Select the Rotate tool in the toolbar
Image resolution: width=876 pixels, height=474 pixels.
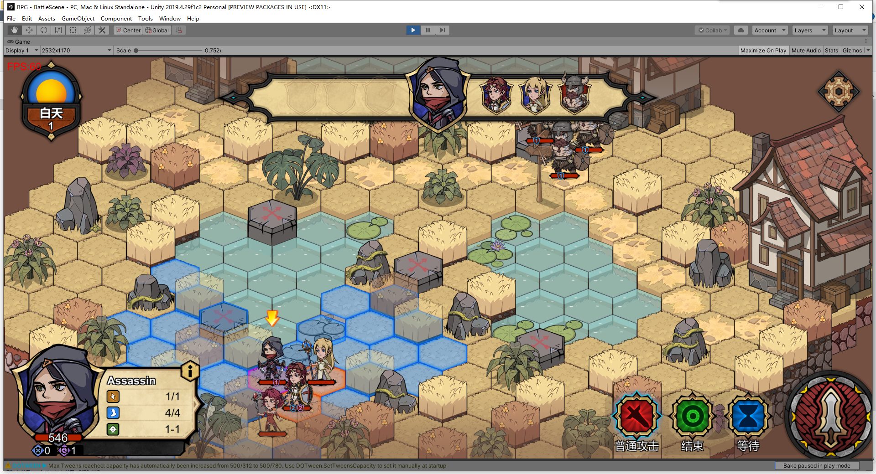point(44,30)
